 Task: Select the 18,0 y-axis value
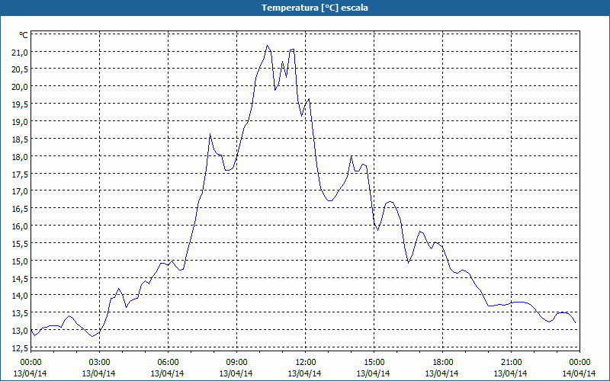20,157
